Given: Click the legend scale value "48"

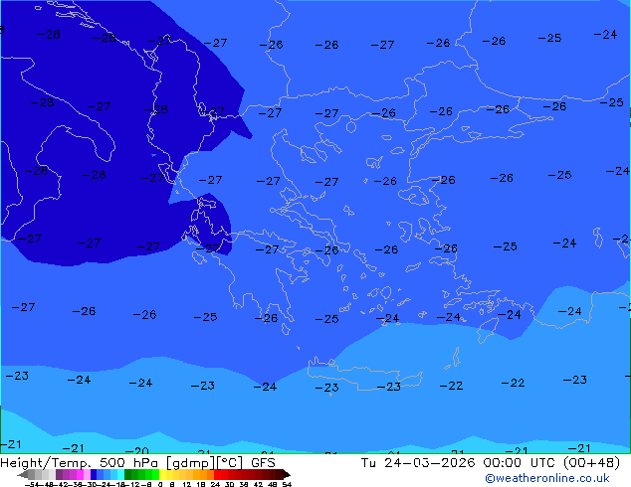Looking at the screenshot, I should (272, 485).
